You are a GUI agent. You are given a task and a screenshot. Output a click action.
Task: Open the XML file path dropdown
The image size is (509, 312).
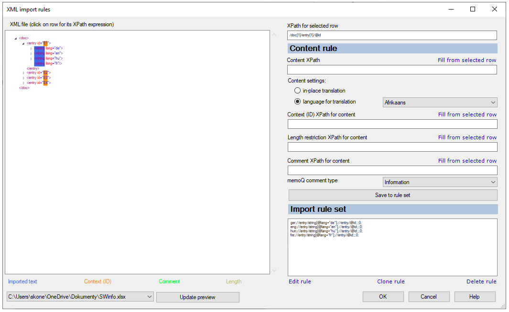(x=150, y=296)
